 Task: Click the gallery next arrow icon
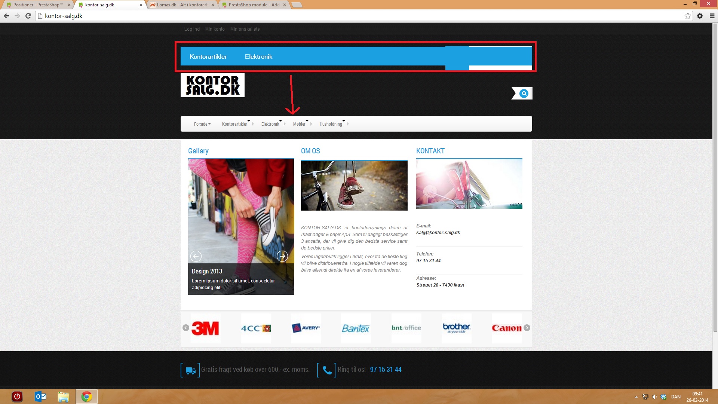point(282,256)
